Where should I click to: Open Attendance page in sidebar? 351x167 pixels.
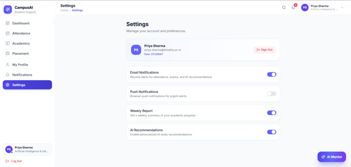[27, 34]
